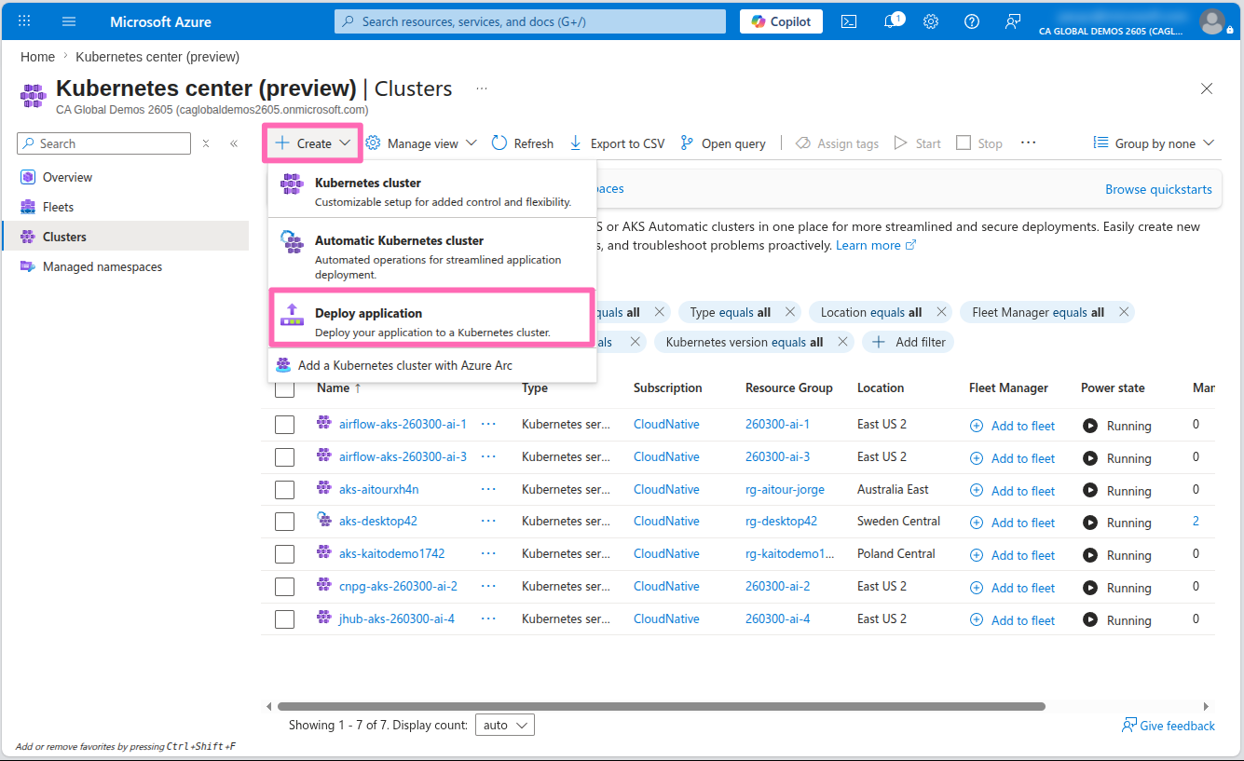Check the aks-aitourxh4n row checkbox
The image size is (1244, 761).
(x=285, y=490)
